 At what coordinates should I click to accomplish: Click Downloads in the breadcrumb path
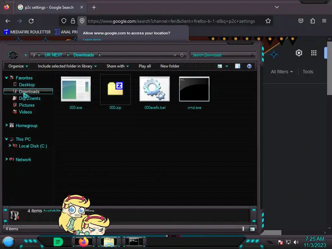click(84, 55)
